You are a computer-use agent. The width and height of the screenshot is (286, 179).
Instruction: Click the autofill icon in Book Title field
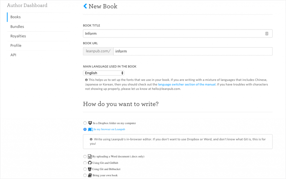tap(267, 34)
